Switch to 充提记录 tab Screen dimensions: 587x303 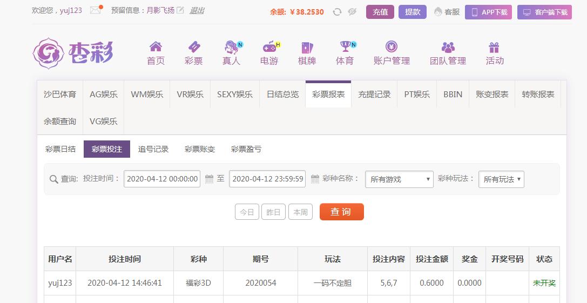374,95
